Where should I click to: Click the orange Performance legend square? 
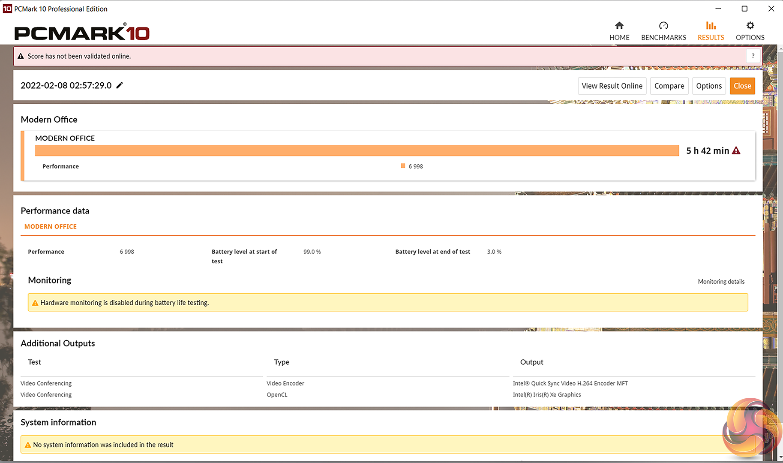click(x=403, y=166)
